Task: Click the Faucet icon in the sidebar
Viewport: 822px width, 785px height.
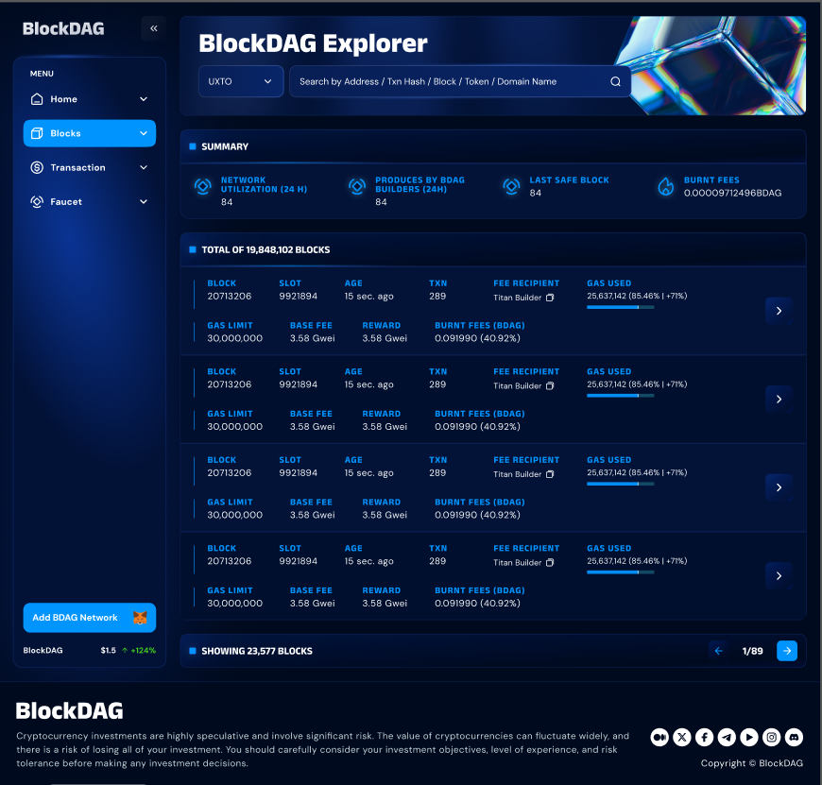Action: [37, 202]
